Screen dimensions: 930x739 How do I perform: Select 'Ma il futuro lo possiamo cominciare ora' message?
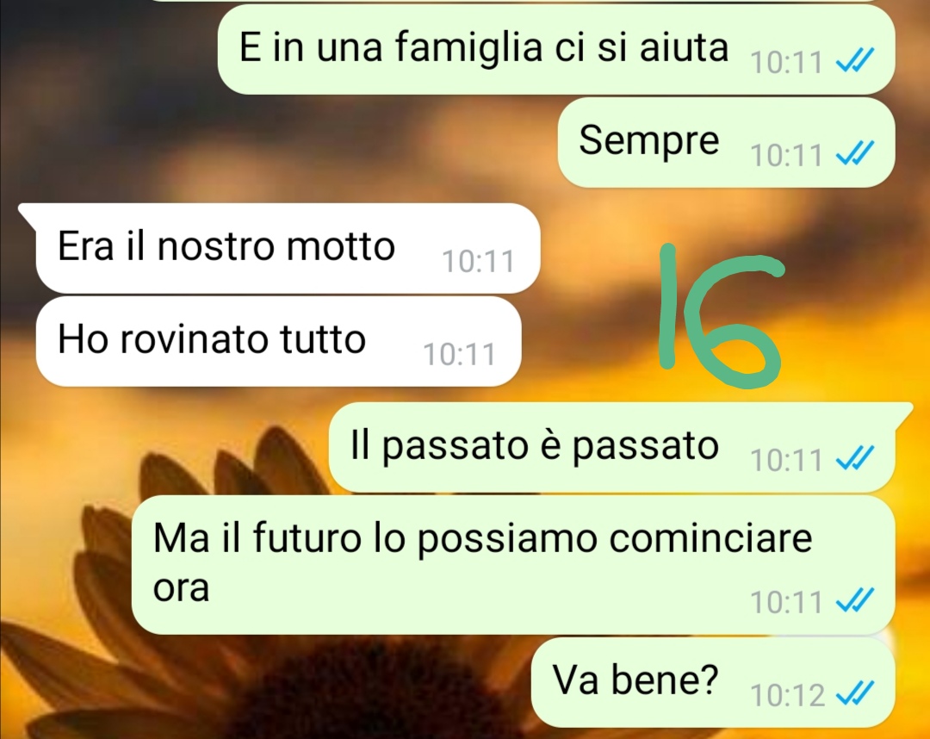513,565
